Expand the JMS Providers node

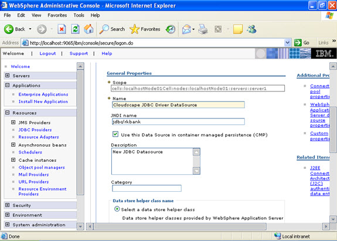tap(13, 122)
